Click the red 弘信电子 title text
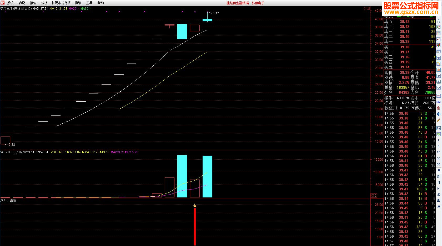Screen dimensions: 442x246 tap(258, 3)
